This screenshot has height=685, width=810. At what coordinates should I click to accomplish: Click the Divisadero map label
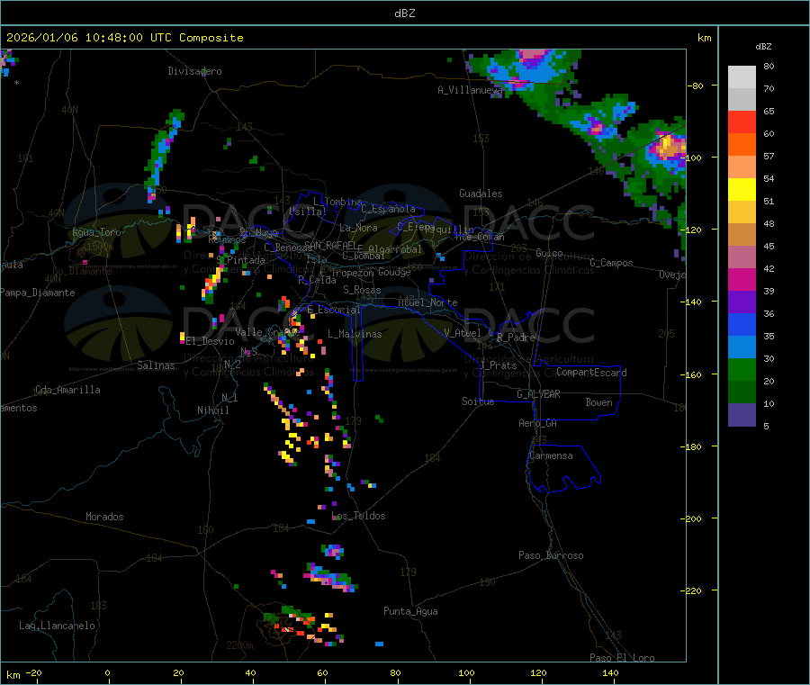194,71
